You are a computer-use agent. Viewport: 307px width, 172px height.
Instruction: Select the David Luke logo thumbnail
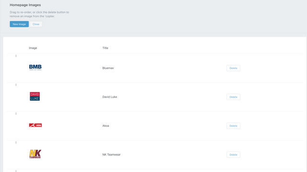(x=35, y=97)
